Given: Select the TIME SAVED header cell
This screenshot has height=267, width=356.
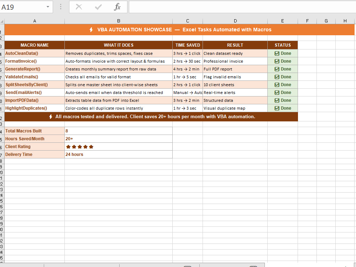Looking at the screenshot, I should click(188, 45).
